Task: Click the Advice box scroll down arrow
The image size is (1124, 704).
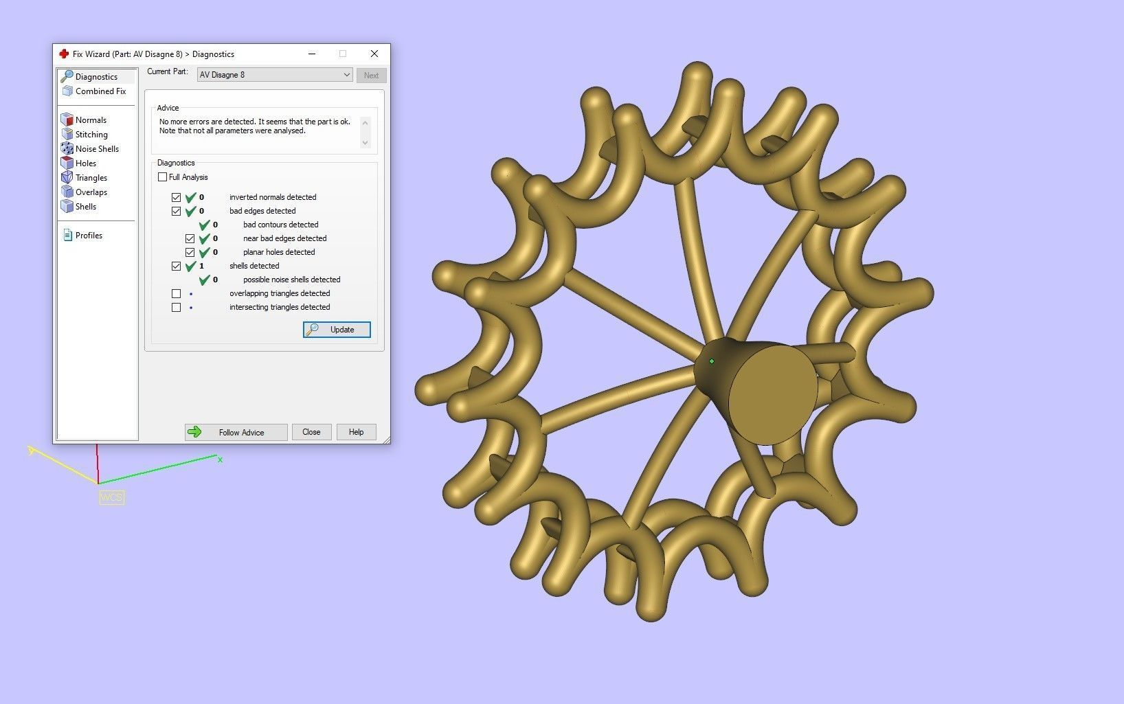Action: (x=366, y=142)
